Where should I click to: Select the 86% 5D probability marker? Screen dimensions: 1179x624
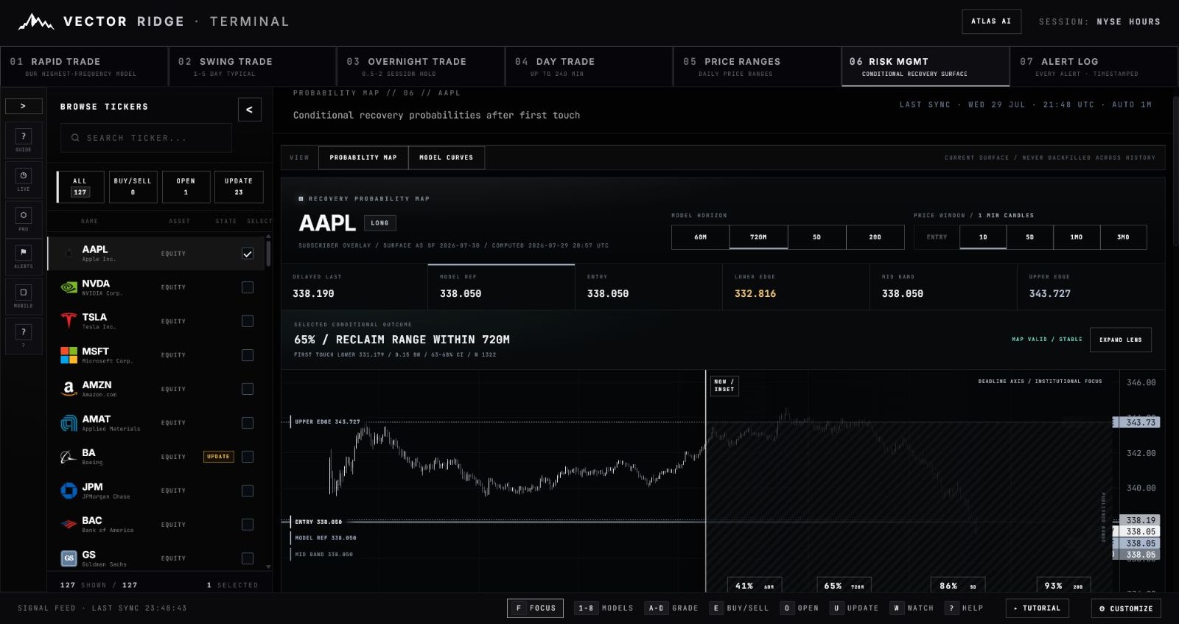(958, 586)
